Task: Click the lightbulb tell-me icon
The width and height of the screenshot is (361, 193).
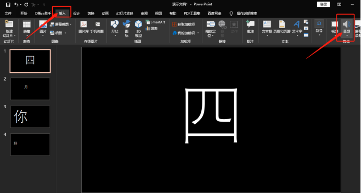Action: [x=231, y=14]
